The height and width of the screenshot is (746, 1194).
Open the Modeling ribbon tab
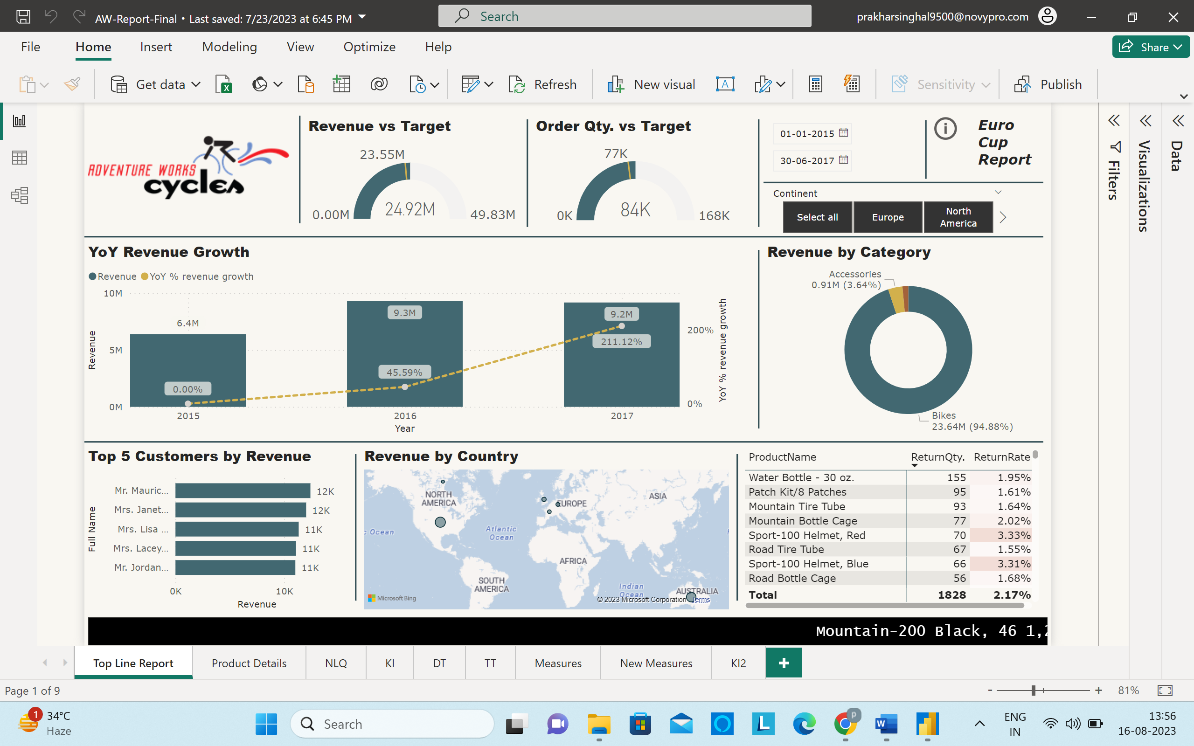point(229,47)
